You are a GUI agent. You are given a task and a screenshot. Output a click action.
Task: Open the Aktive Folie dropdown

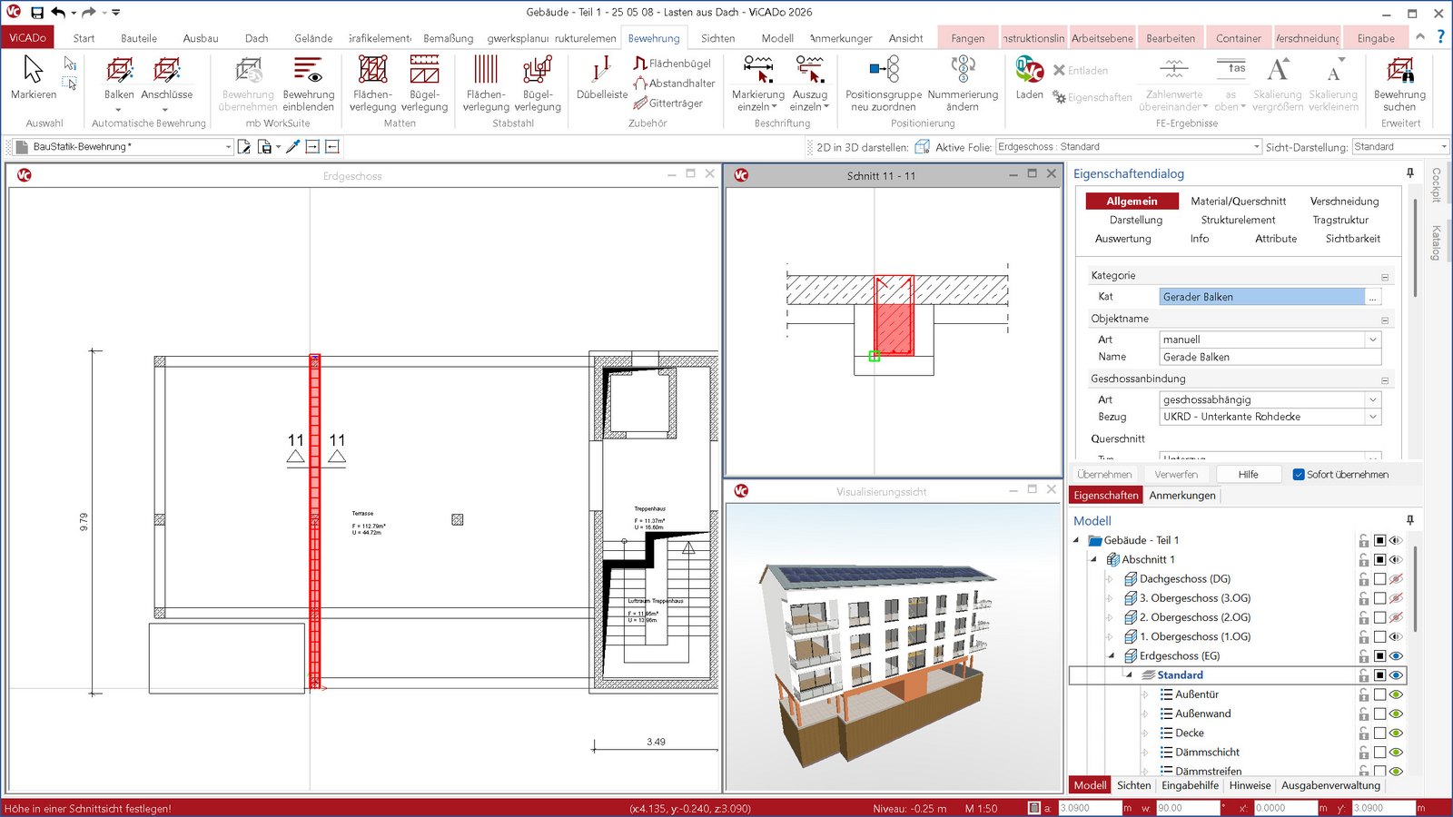click(x=1257, y=147)
